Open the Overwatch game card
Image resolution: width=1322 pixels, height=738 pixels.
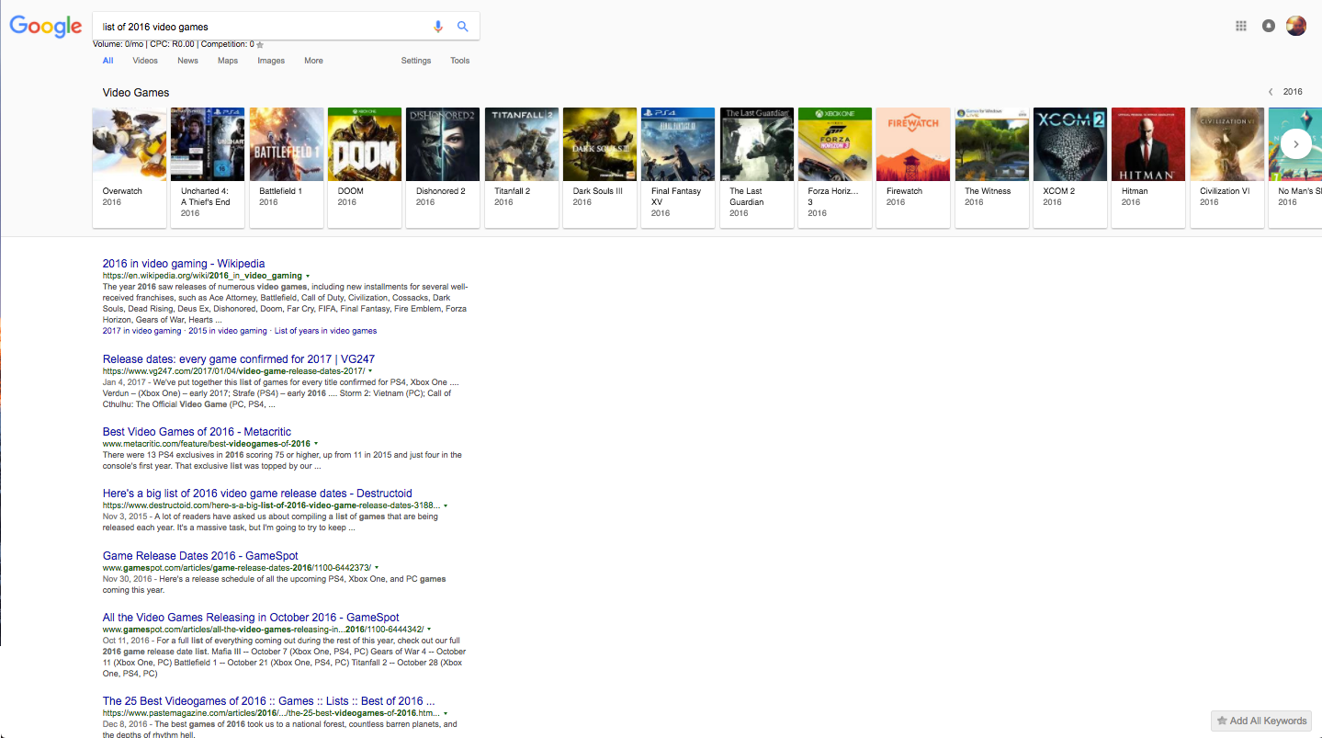coord(130,167)
